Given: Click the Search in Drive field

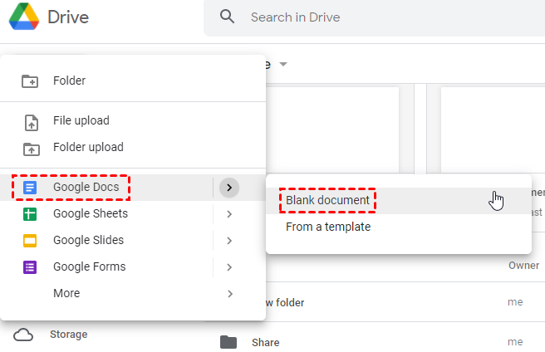Looking at the screenshot, I should tap(374, 17).
